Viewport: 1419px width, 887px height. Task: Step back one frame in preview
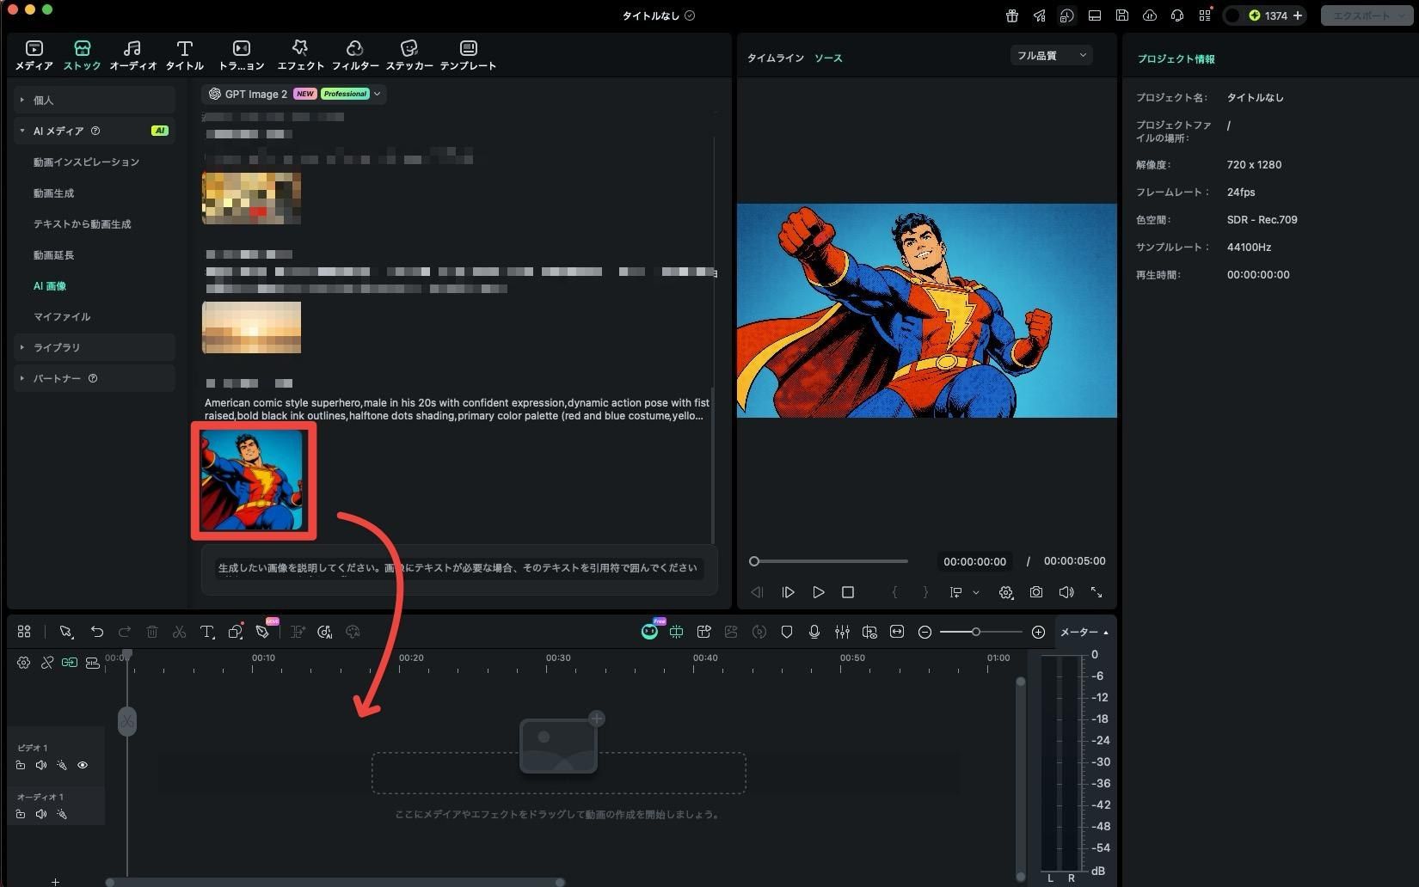pos(757,592)
